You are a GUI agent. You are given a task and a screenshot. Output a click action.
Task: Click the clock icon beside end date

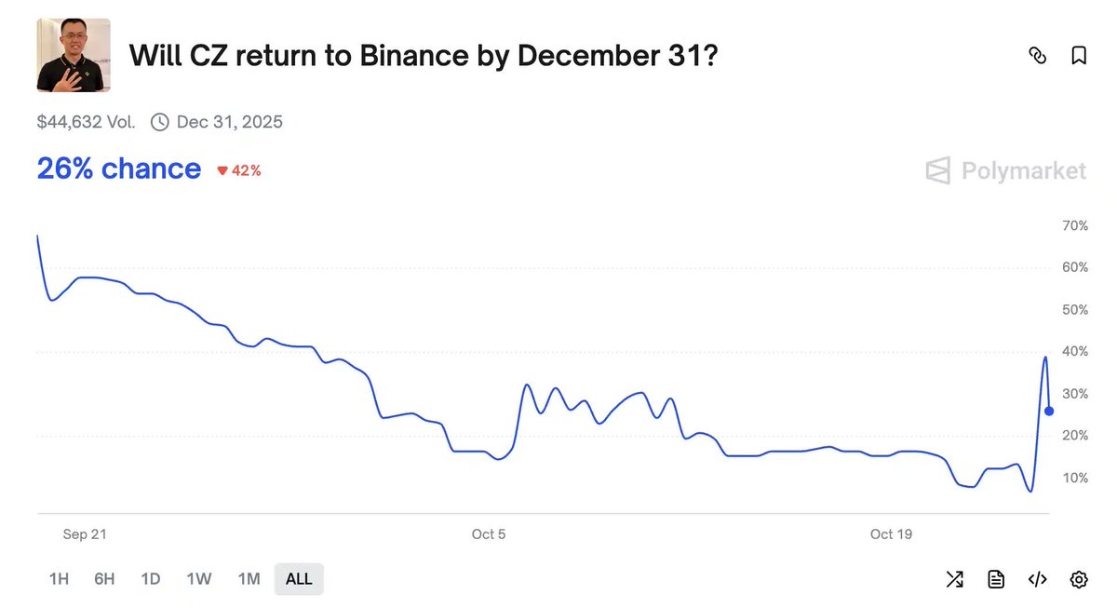(159, 122)
